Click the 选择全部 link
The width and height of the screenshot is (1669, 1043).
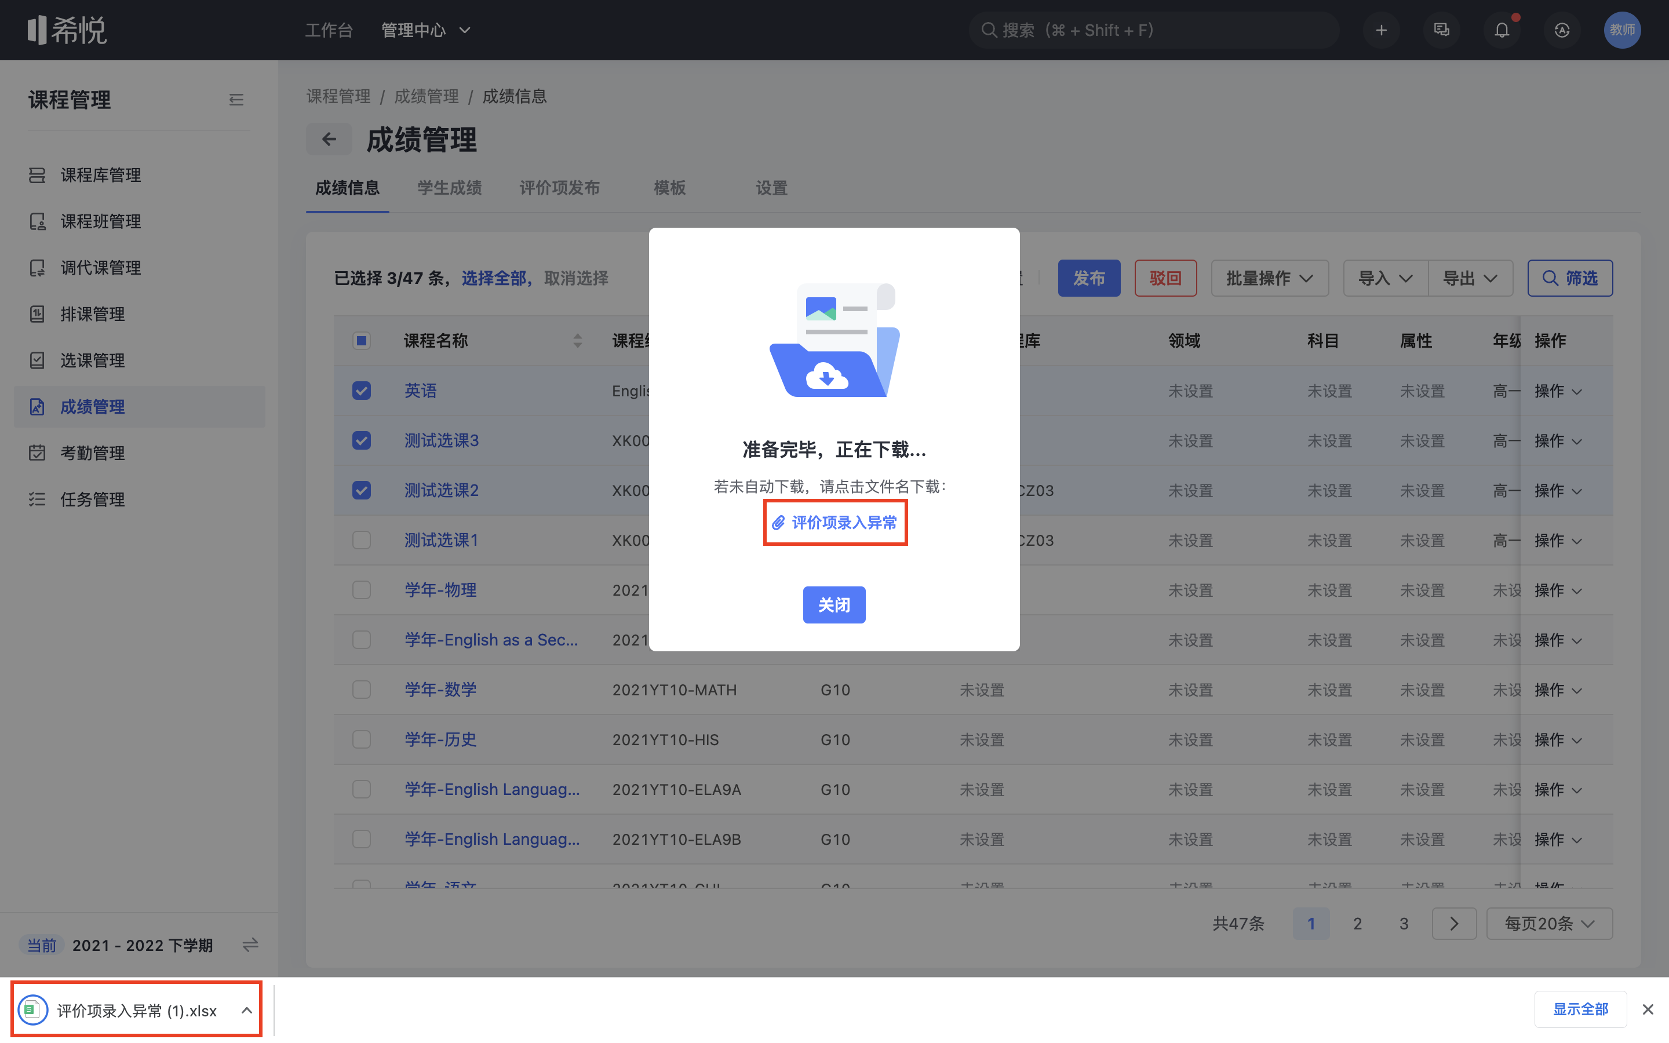tap(494, 278)
